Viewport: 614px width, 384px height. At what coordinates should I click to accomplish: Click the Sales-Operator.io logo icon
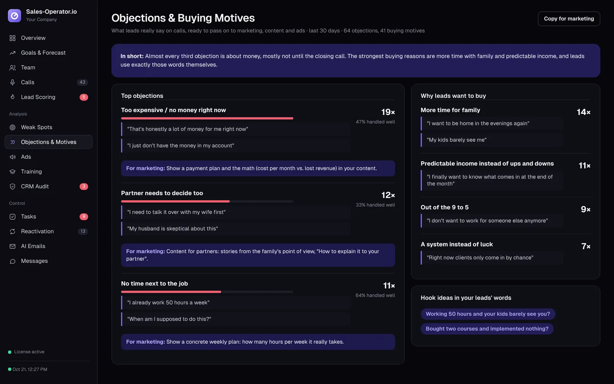coord(14,16)
